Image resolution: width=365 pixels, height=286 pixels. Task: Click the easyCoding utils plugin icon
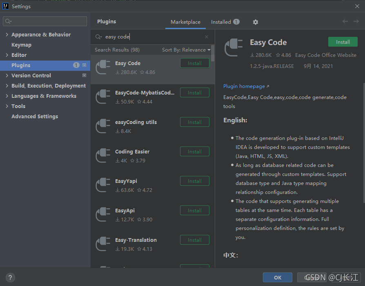103,126
